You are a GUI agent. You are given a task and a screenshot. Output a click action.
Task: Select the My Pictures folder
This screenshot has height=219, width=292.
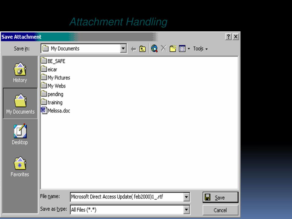tap(56, 78)
